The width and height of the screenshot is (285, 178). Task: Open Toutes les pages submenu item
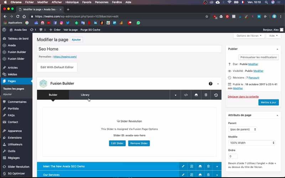click(14, 89)
